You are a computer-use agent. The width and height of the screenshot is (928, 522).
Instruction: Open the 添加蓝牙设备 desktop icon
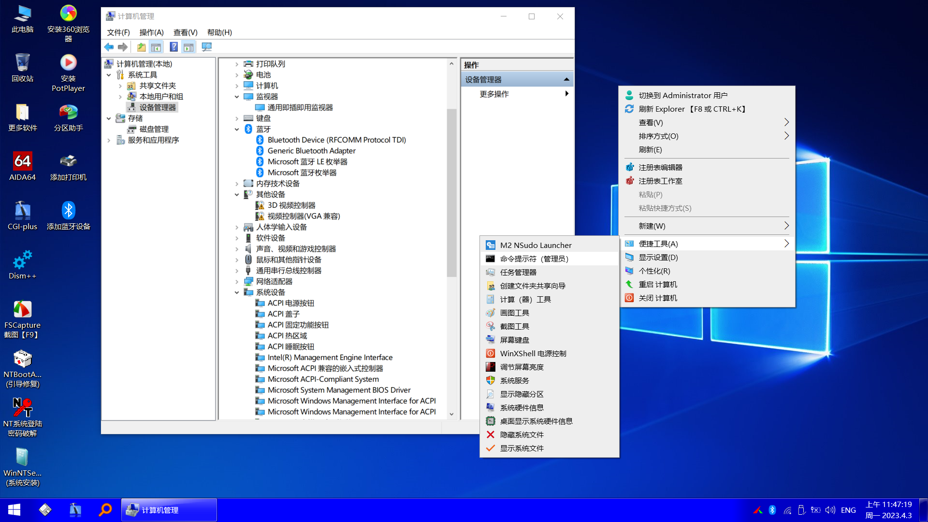click(x=68, y=216)
